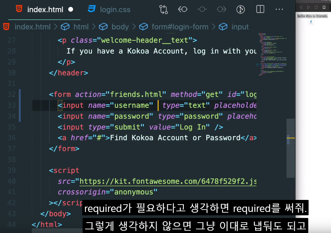331x233 pixels.
Task: Click type="text" attribute on line 33
Action: 186,105
